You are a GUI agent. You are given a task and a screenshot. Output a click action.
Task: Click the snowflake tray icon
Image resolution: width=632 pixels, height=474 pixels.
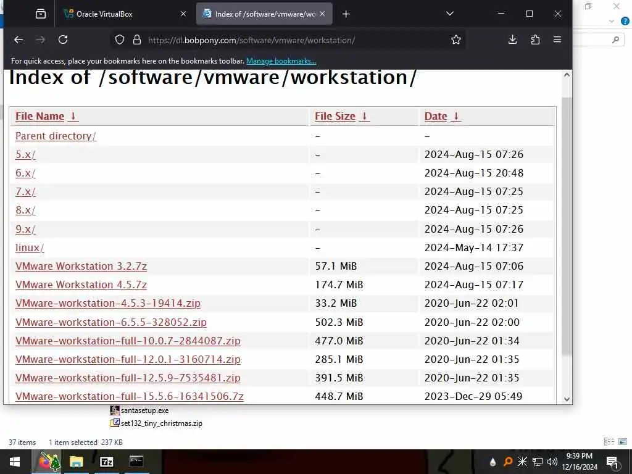tap(522, 462)
